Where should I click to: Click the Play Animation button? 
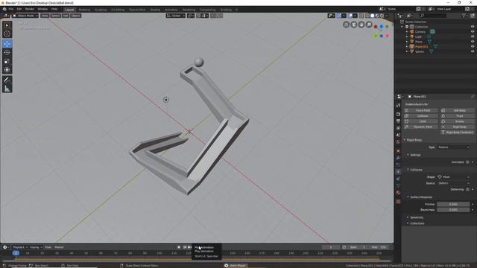pos(198,247)
